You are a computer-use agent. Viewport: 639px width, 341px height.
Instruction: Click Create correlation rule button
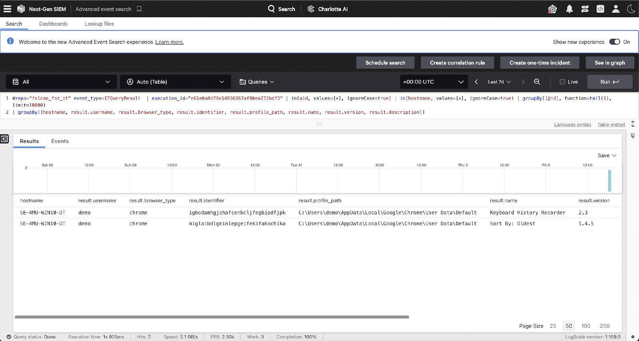click(x=457, y=63)
